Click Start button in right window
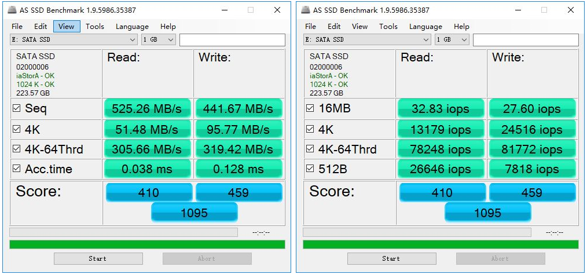The width and height of the screenshot is (587, 274). pos(391,258)
